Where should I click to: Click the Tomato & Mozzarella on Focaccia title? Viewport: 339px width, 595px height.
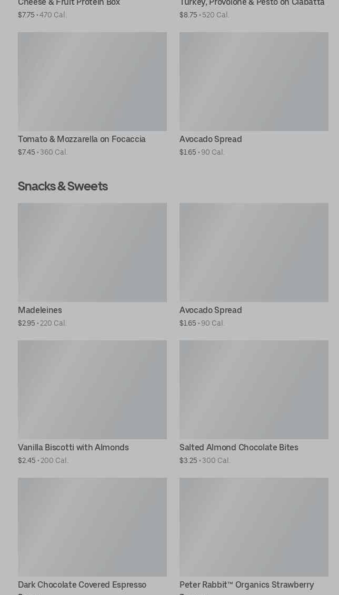[x=82, y=139]
